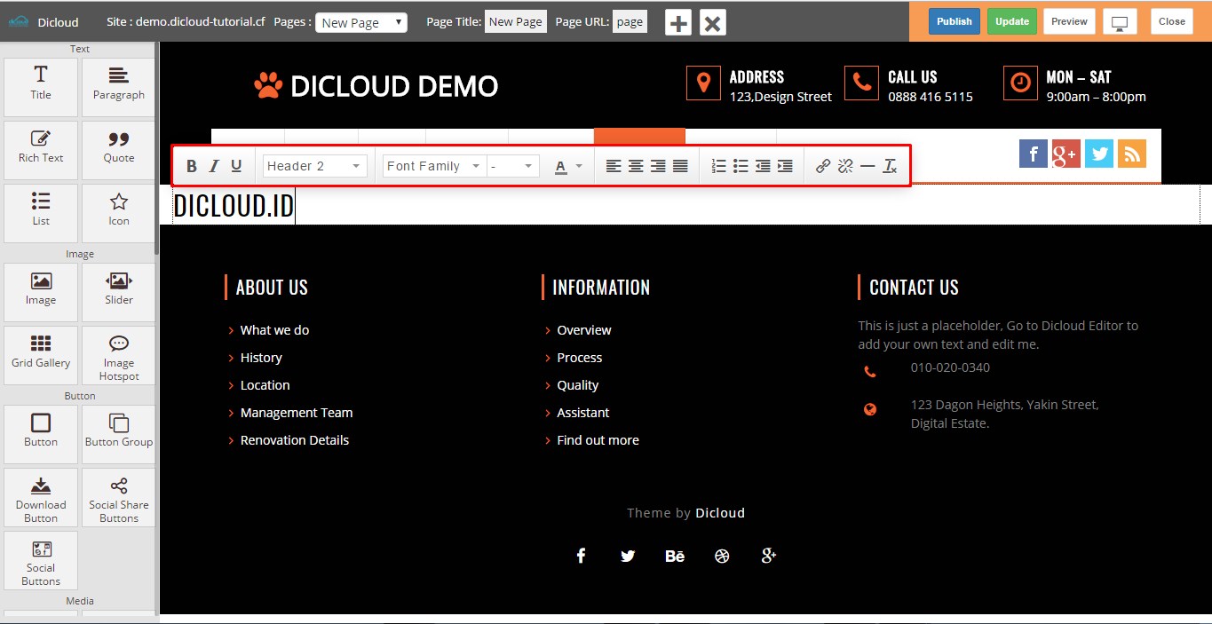Click the Update button
1212x624 pixels.
click(1012, 21)
